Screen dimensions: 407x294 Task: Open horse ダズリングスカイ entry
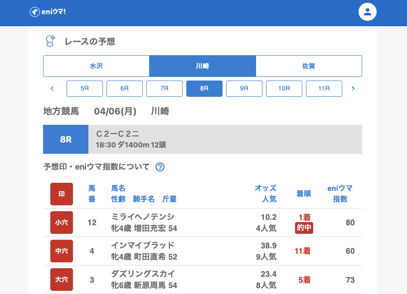pyautogui.click(x=143, y=274)
